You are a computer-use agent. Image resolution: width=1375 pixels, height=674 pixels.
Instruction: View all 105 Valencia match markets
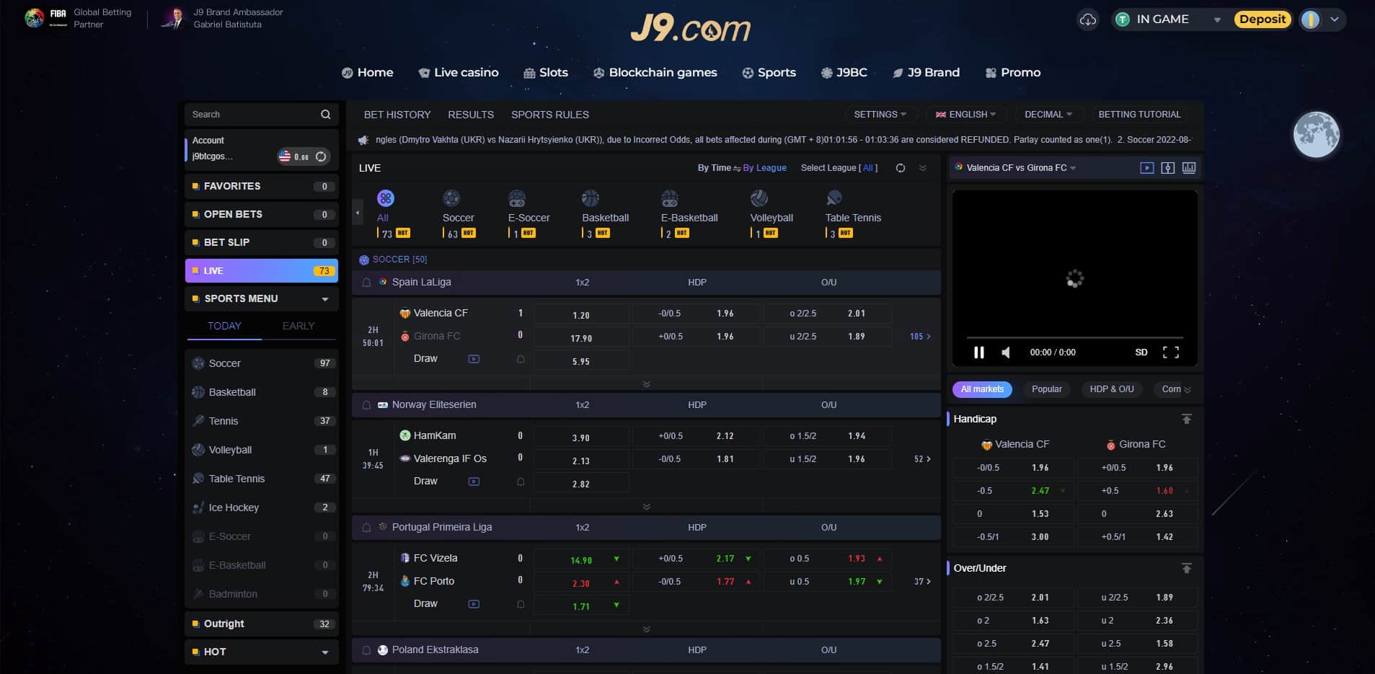click(920, 337)
